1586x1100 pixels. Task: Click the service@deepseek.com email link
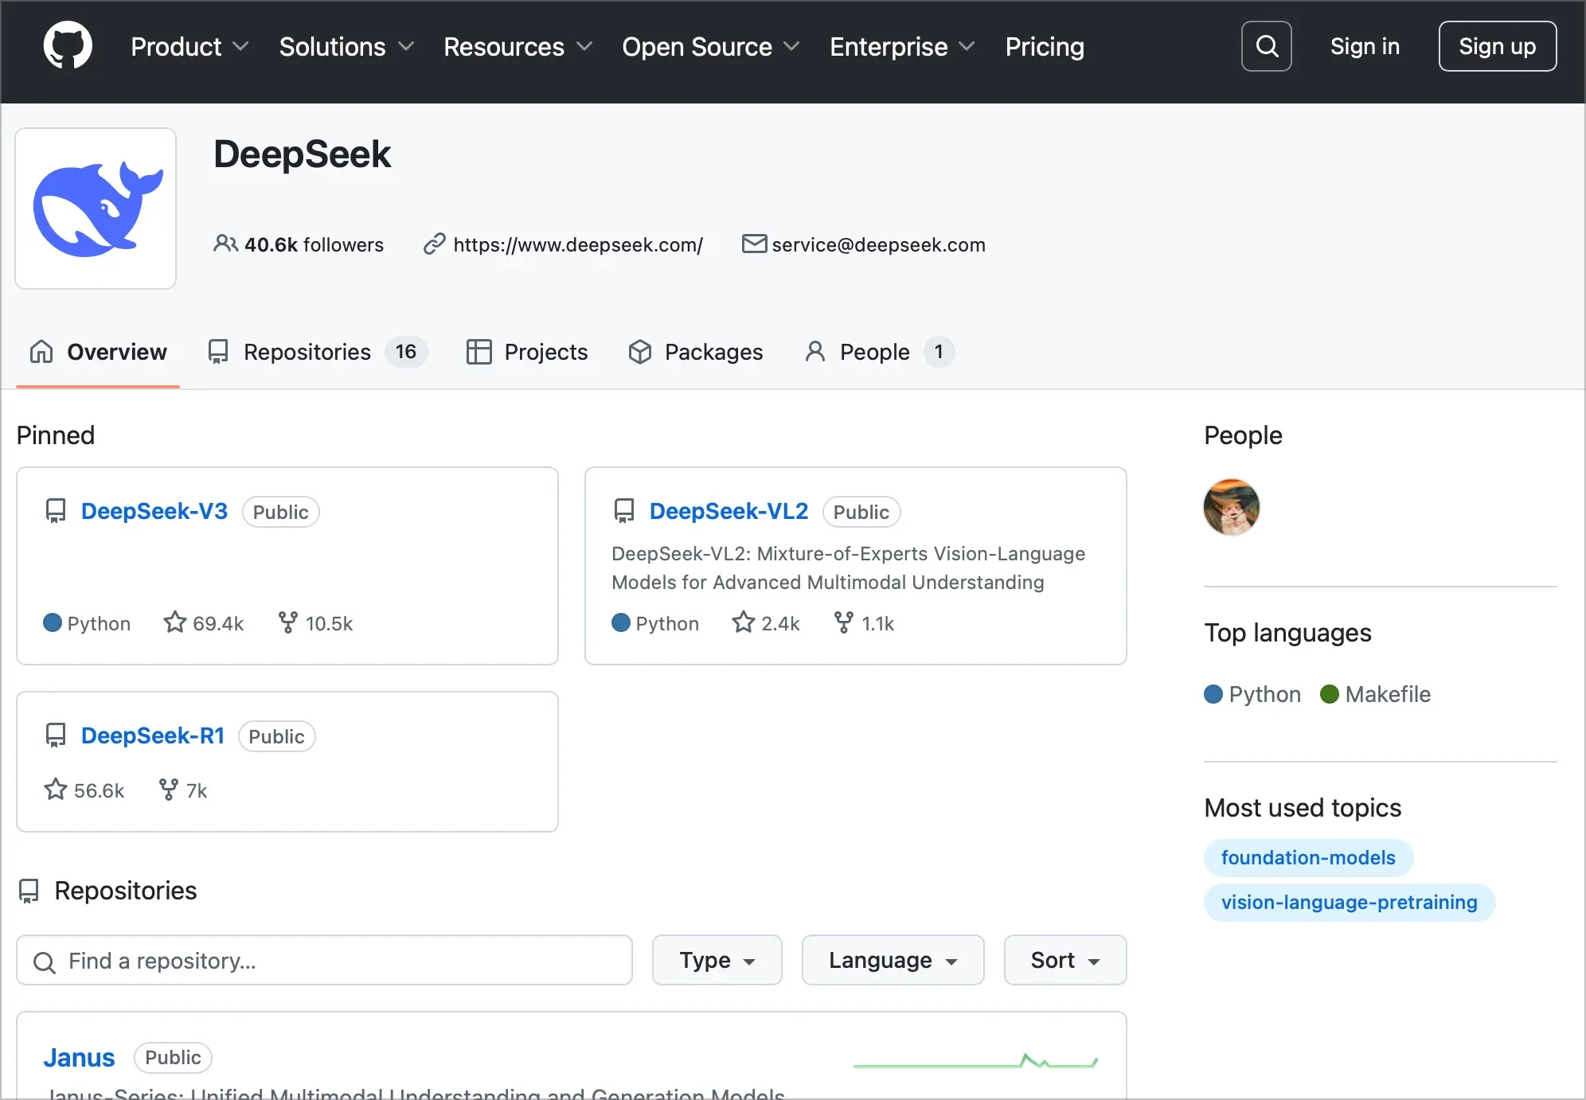[878, 244]
